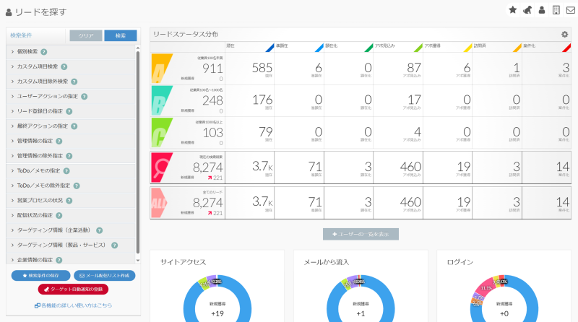Click the 潜在 column header
The width and height of the screenshot is (578, 322).
249,46
